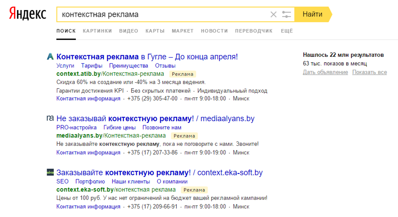The height and width of the screenshot is (217, 398).
Task: Open the context.eka-soft.by green URL
Action: 116,190
